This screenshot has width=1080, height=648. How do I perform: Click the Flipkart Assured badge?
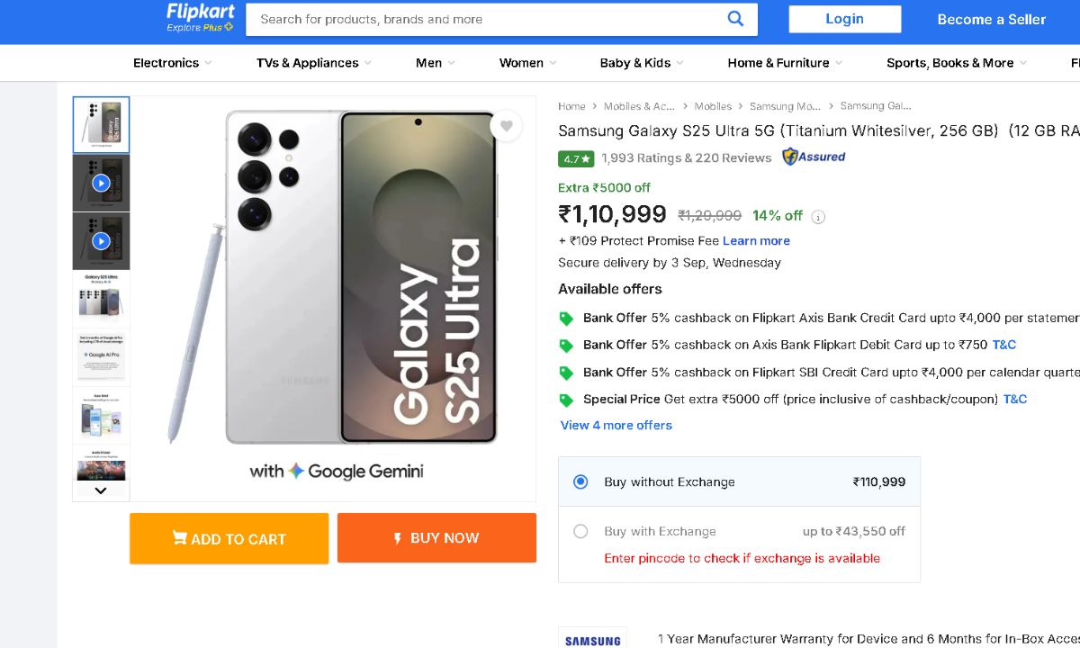[814, 157]
